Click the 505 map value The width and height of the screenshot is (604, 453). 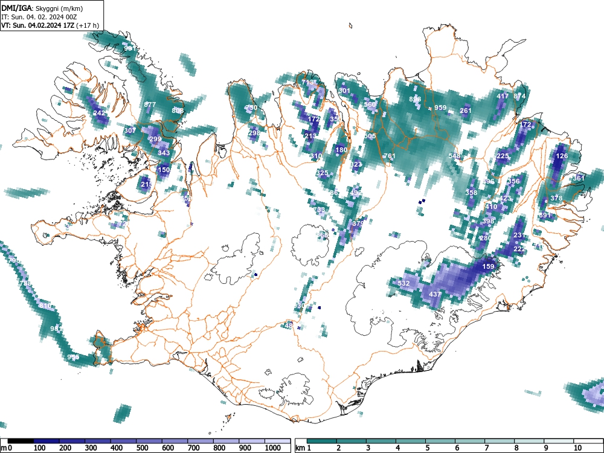tap(370, 136)
